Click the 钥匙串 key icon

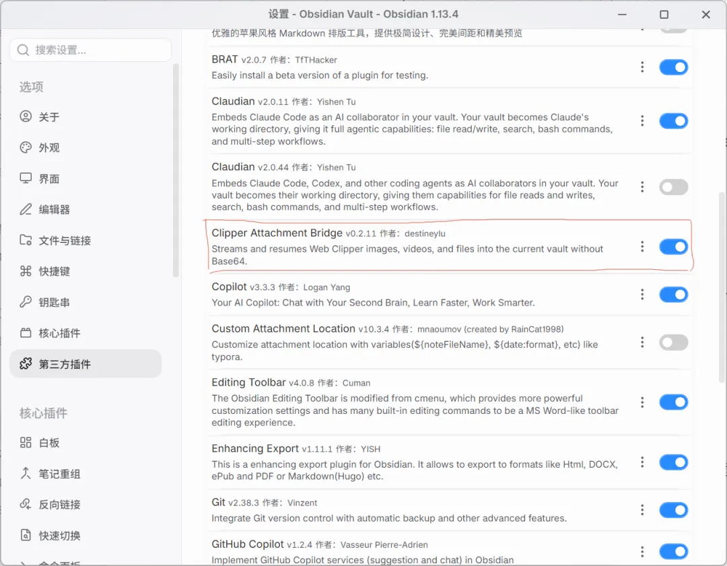pos(26,302)
